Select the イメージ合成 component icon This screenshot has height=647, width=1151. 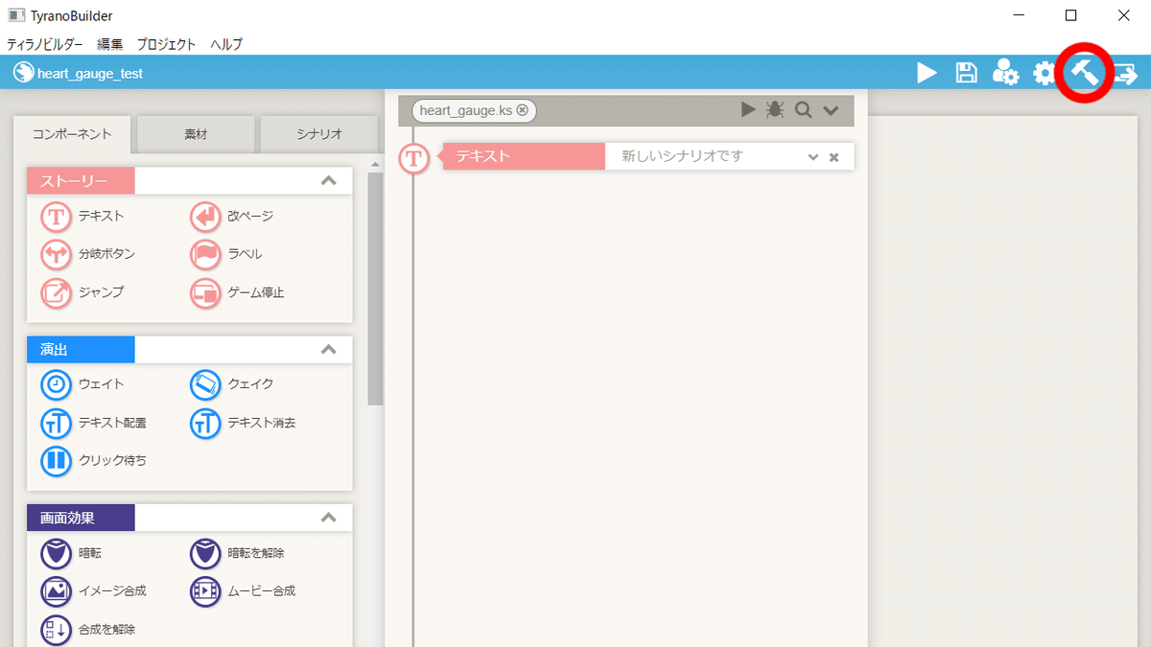57,591
